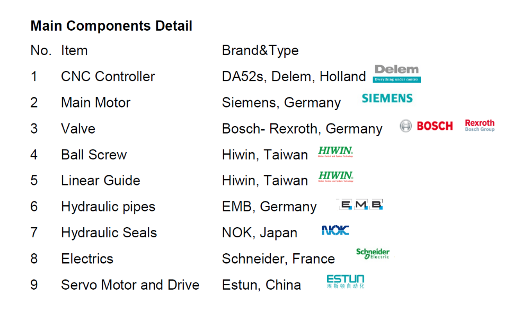The width and height of the screenshot is (530, 321).
Task: Click the Siemens logo
Action: click(x=387, y=99)
